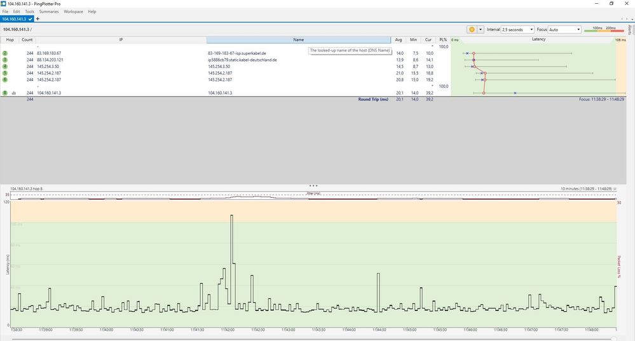
Task: Select the green hop 4 circle icon
Action: [5, 66]
